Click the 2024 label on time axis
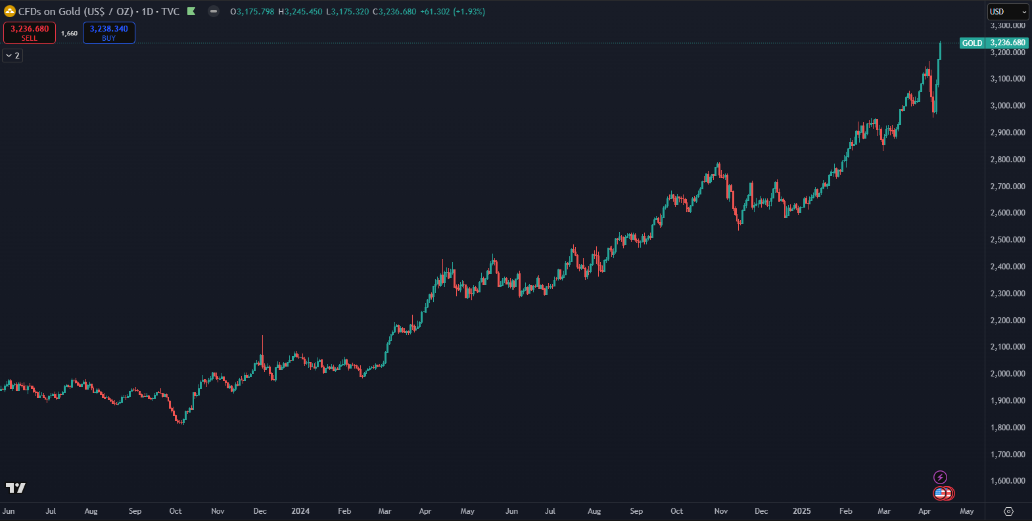1032x521 pixels. pyautogui.click(x=300, y=511)
